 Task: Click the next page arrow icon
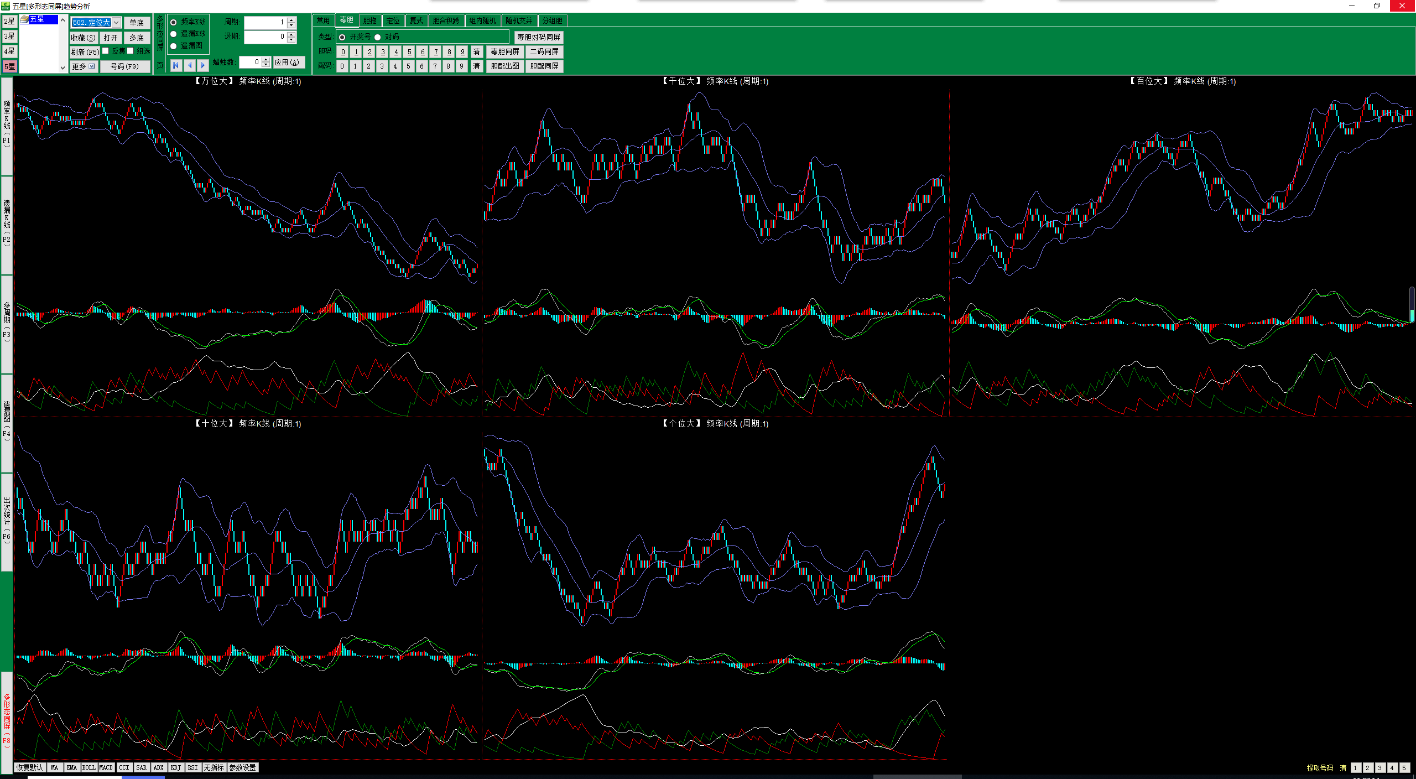click(x=203, y=65)
